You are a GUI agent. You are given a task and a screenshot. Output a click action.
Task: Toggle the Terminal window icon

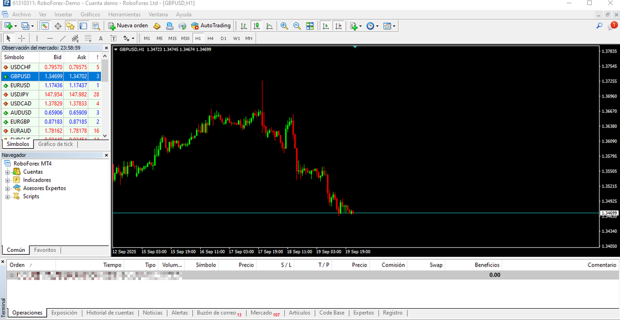point(83,26)
